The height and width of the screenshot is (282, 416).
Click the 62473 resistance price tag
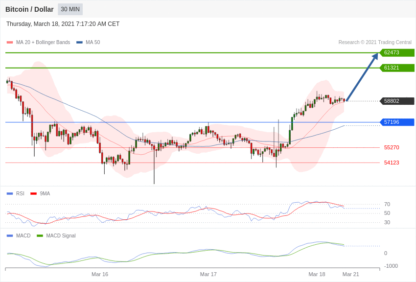point(397,52)
